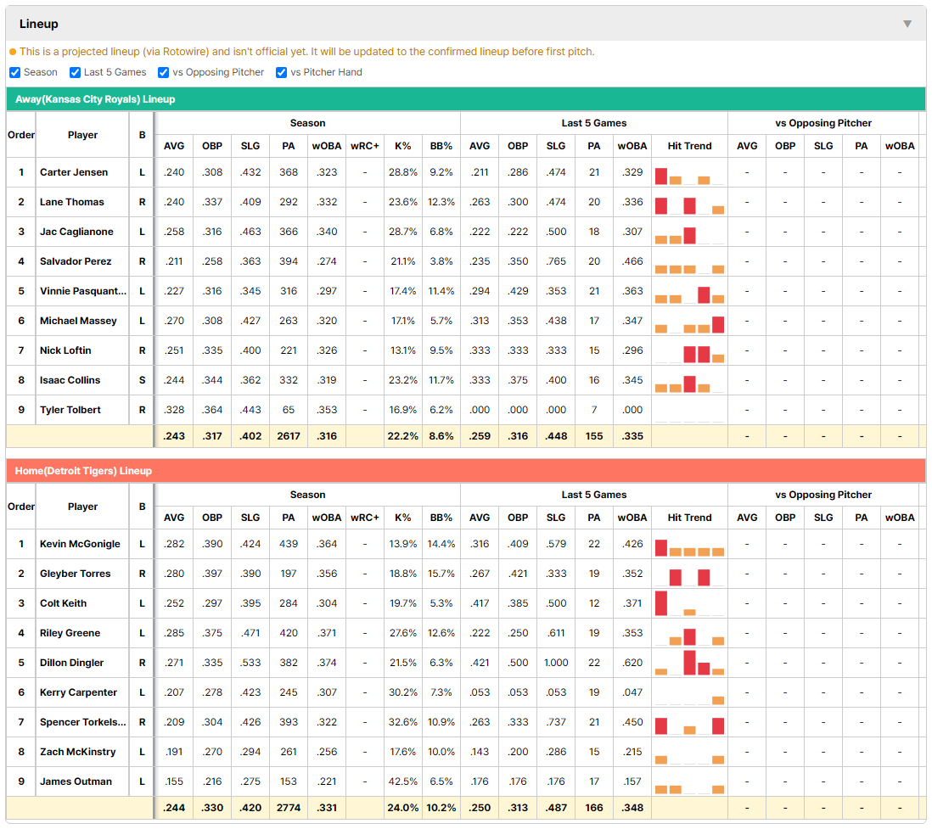Toggle vs Pitcher Hand checkbox

pos(281,72)
